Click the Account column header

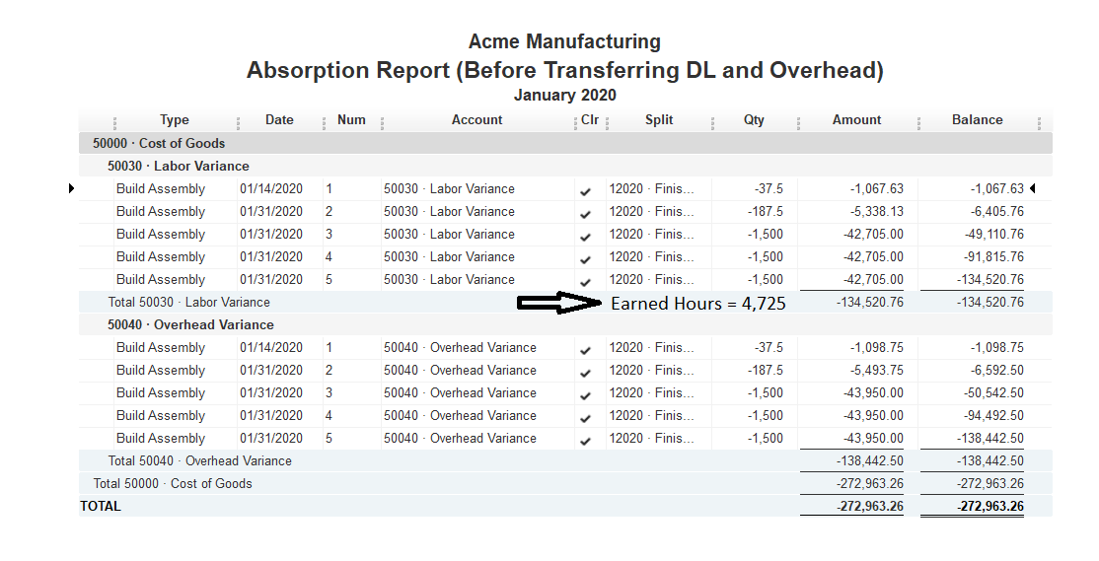tap(476, 119)
